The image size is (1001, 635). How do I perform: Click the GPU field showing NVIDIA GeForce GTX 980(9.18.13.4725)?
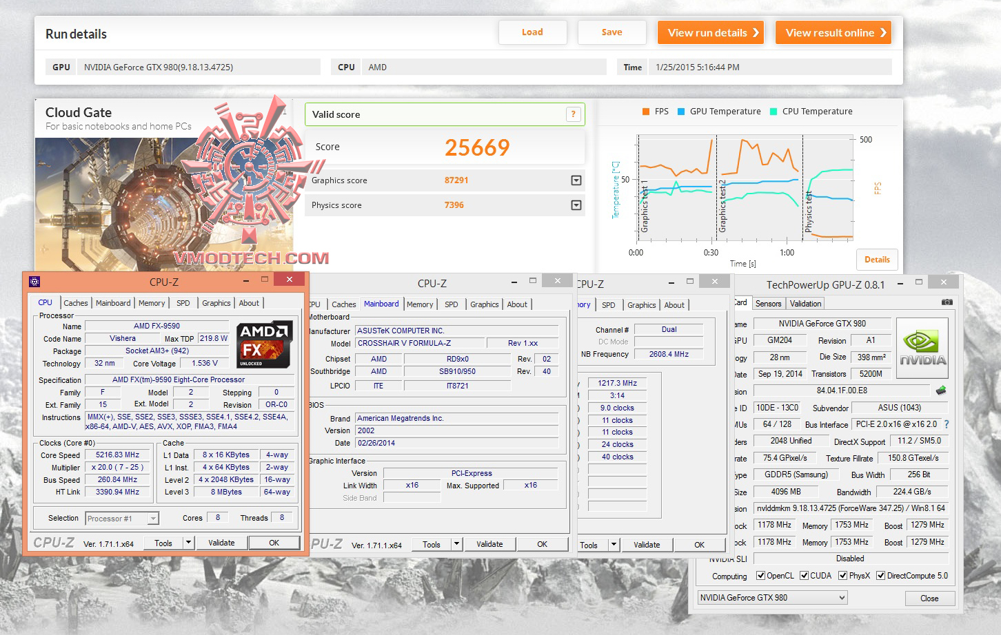coord(199,67)
